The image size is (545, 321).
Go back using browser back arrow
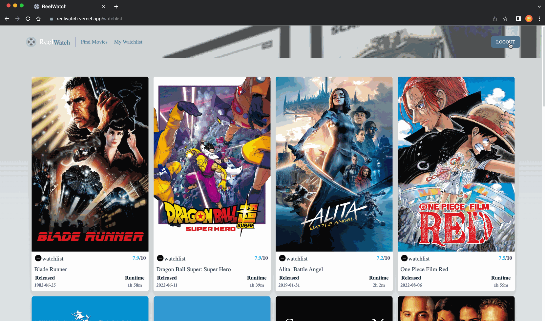click(7, 19)
